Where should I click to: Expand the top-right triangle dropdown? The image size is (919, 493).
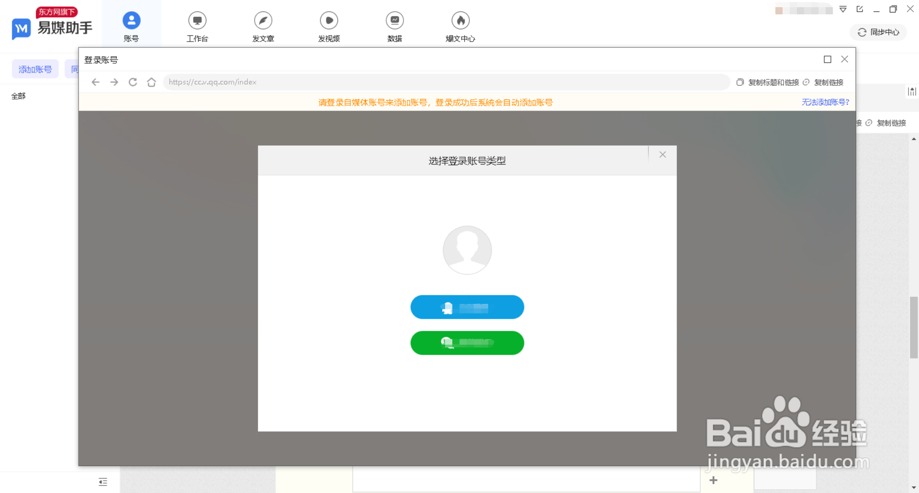coord(843,9)
